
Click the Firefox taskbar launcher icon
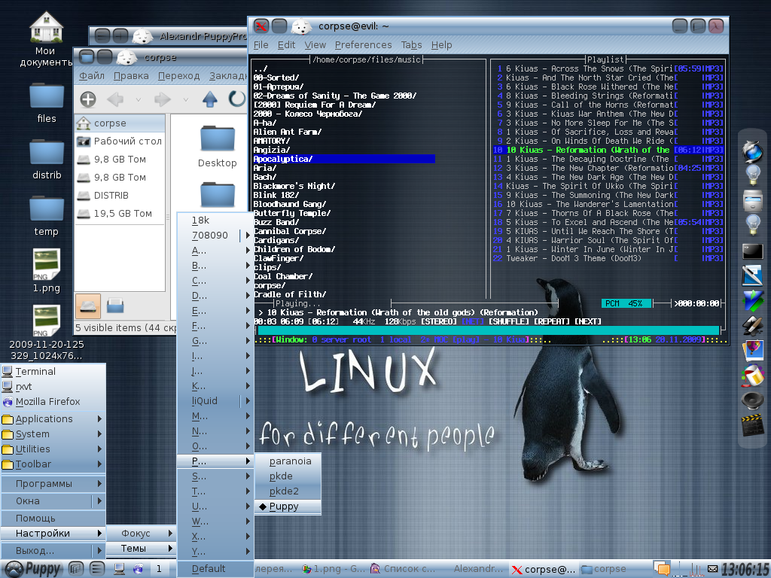click(x=139, y=569)
